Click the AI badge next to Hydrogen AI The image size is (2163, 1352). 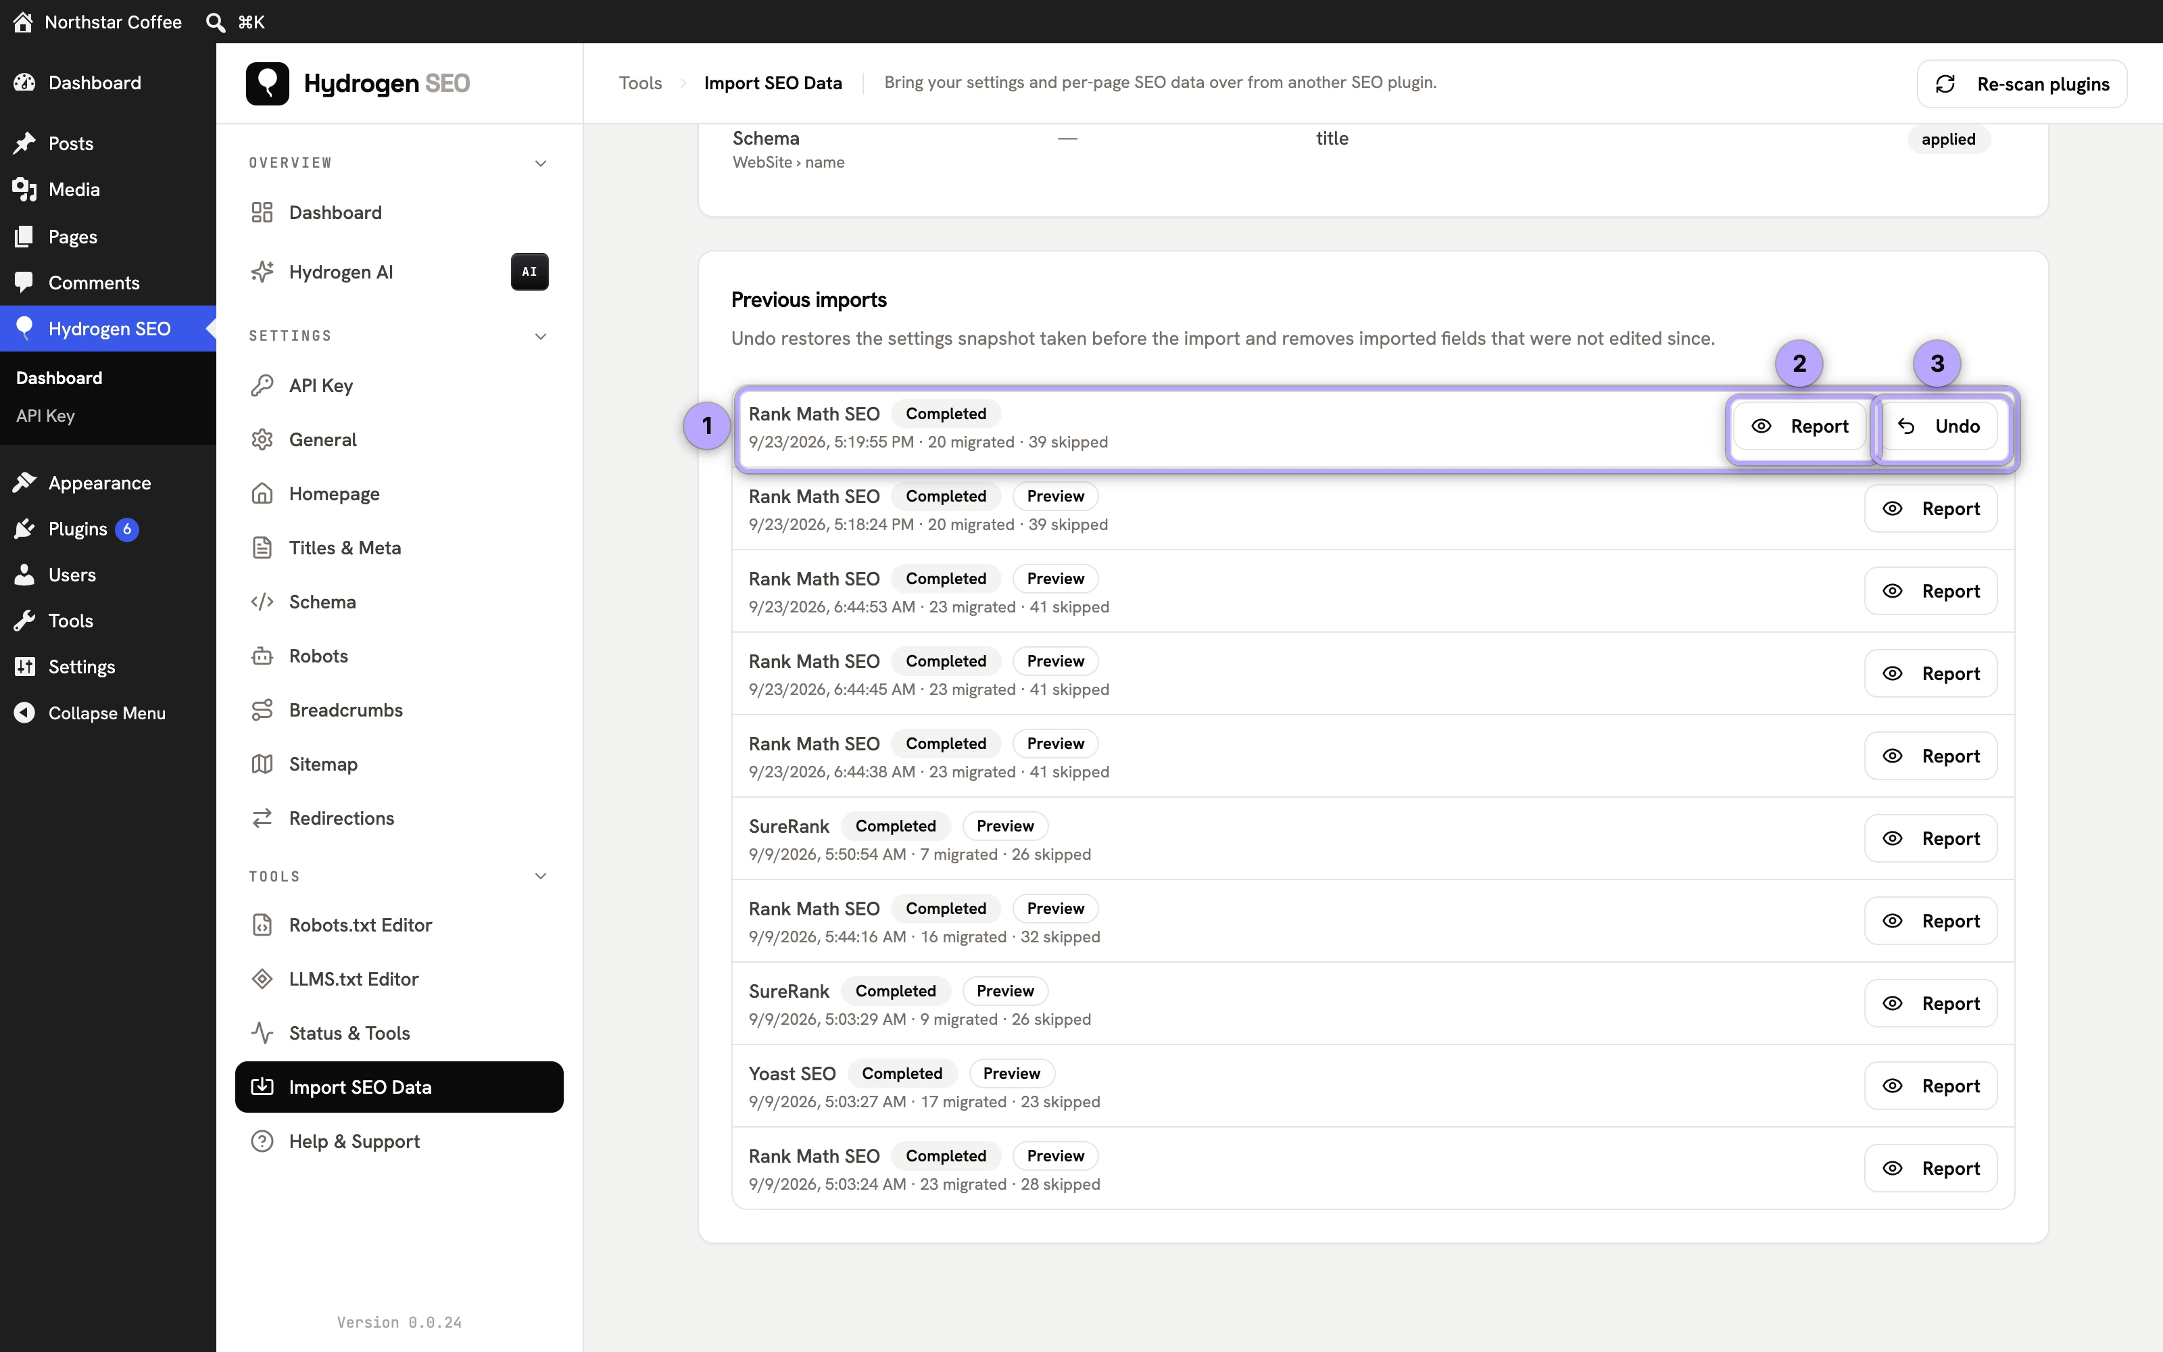coord(529,272)
